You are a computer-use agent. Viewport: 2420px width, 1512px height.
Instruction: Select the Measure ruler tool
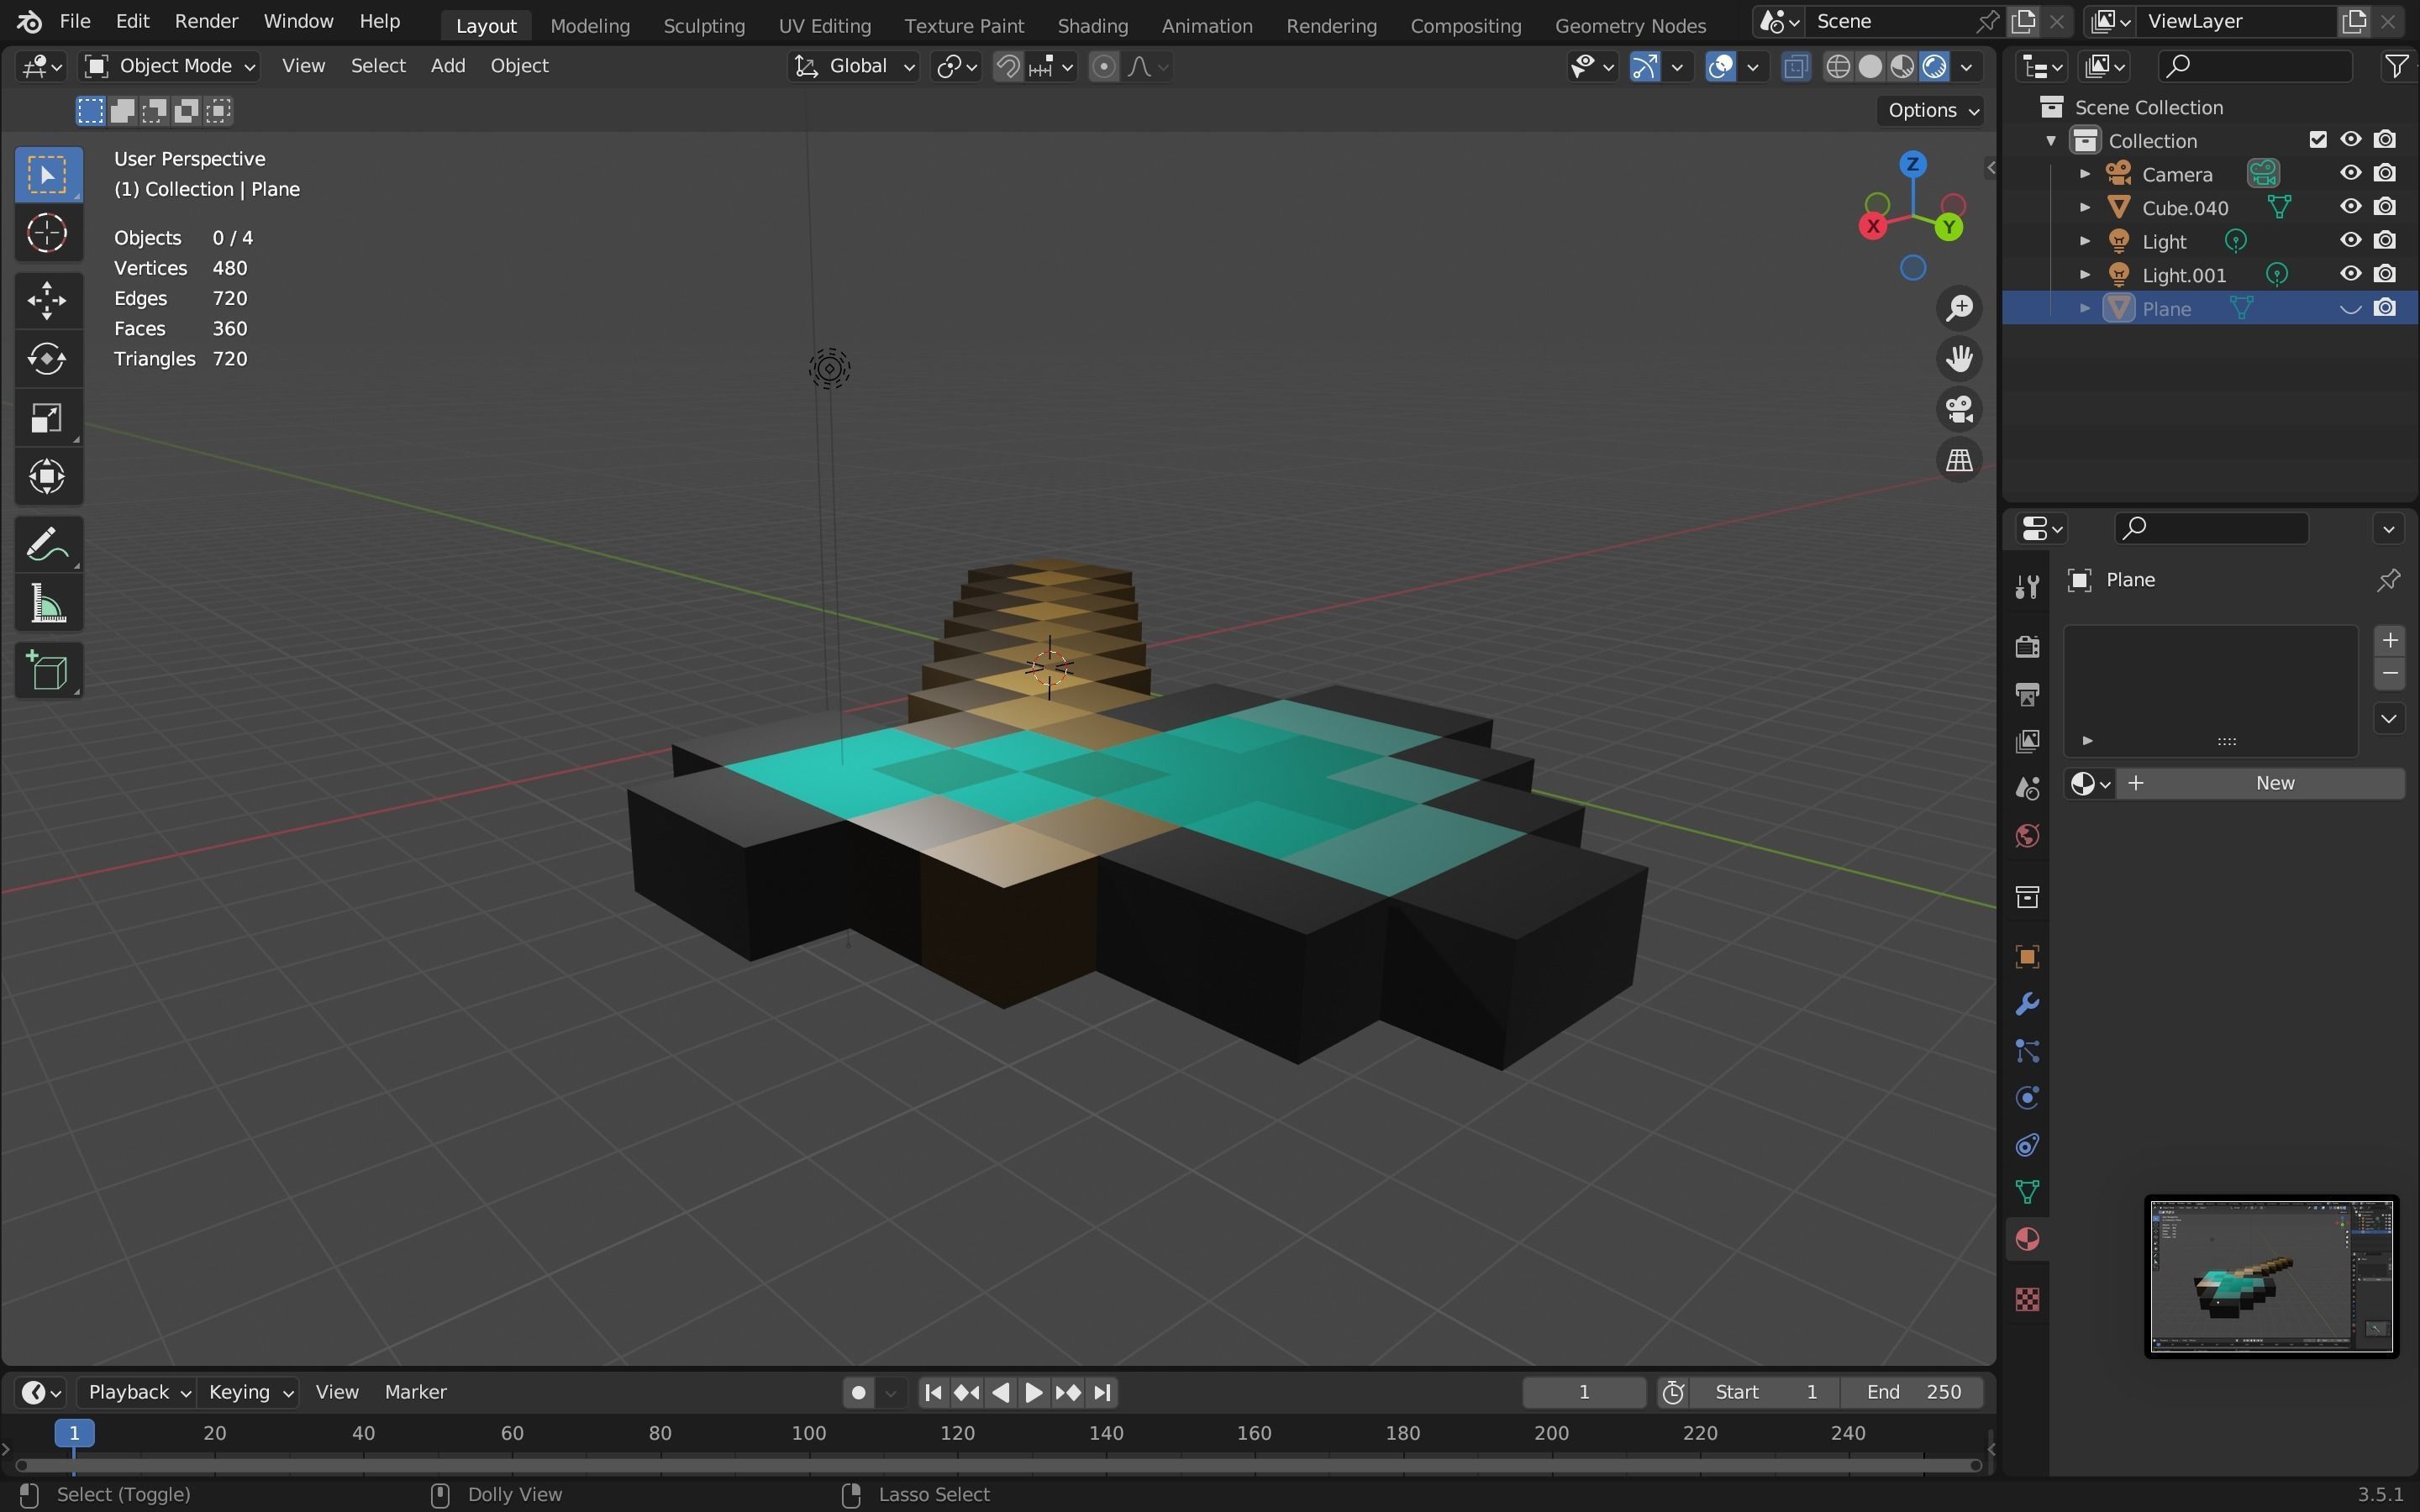pos(47,605)
